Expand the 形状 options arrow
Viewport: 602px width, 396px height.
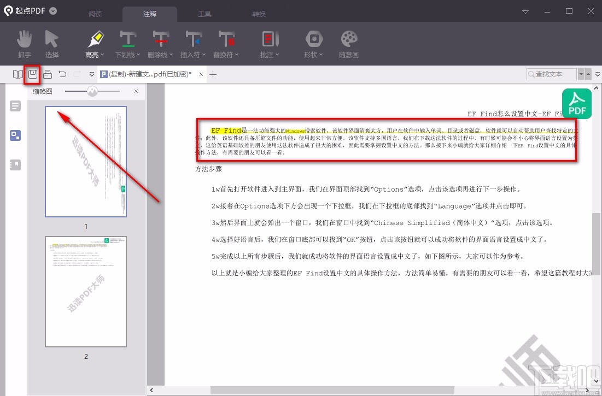320,55
